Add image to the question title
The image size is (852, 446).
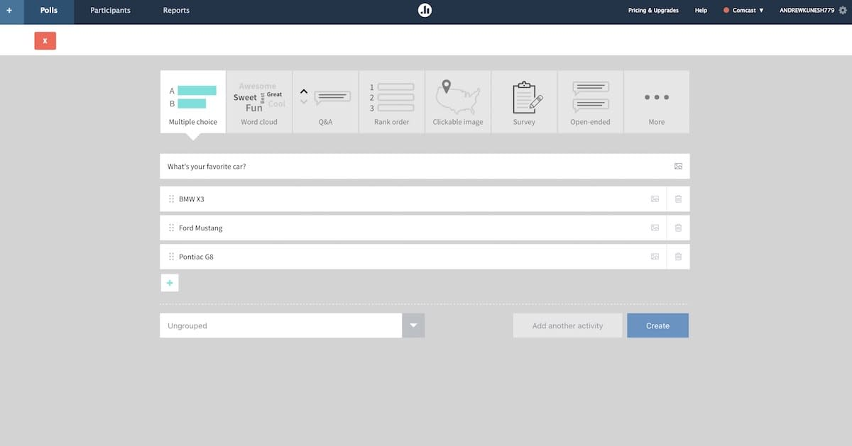point(678,166)
